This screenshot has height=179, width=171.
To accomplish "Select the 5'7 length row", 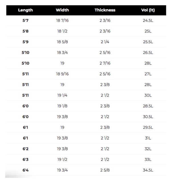I will click(x=86, y=21).
